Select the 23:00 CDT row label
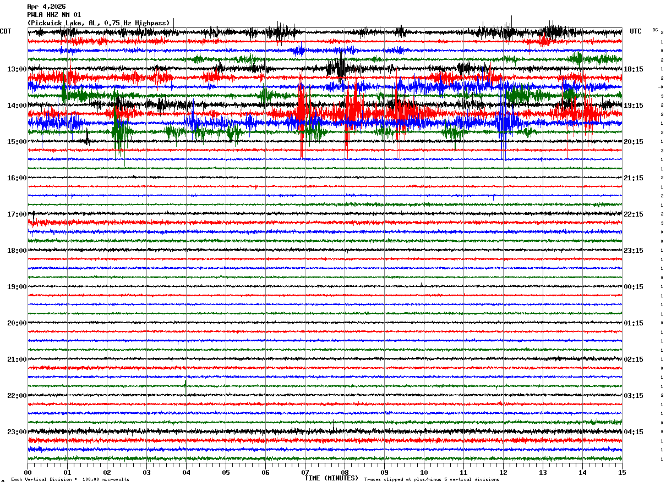Image resolution: width=666 pixels, height=487 pixels. [17, 432]
